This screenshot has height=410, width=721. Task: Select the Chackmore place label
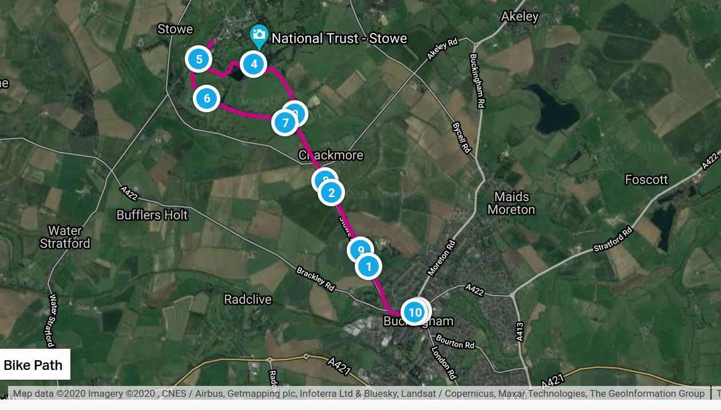(x=331, y=155)
